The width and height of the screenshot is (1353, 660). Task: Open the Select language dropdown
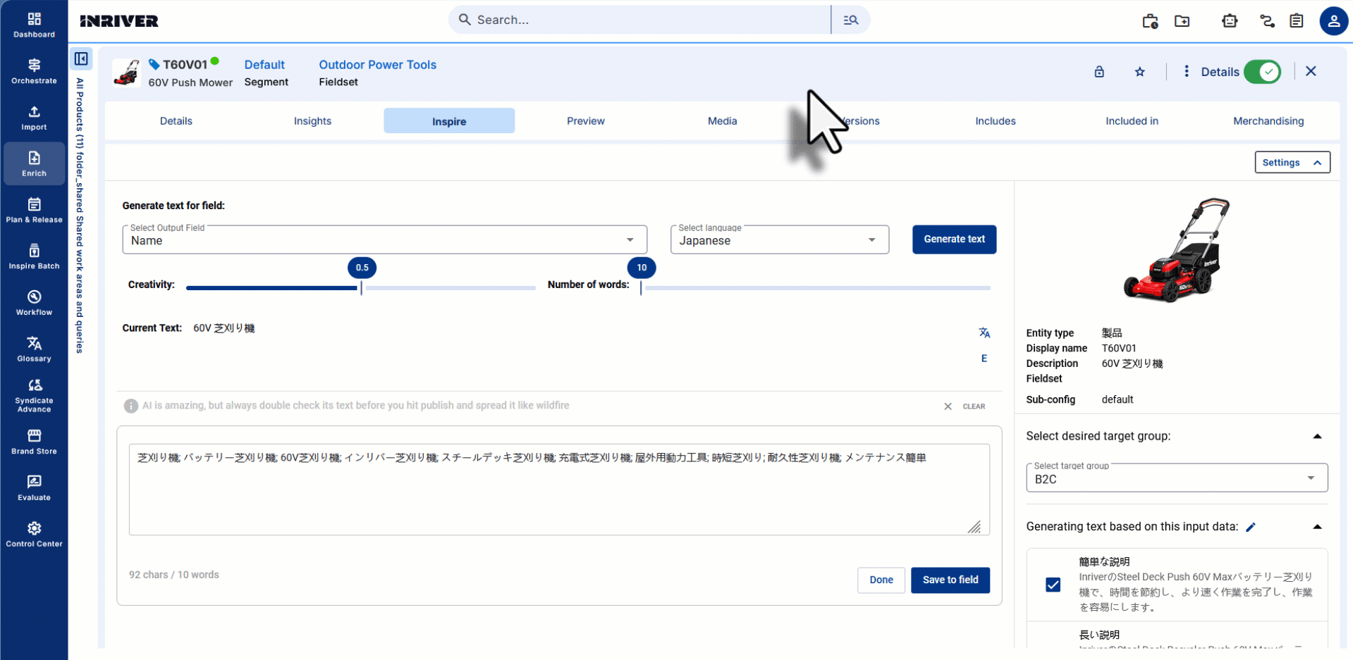coord(780,239)
